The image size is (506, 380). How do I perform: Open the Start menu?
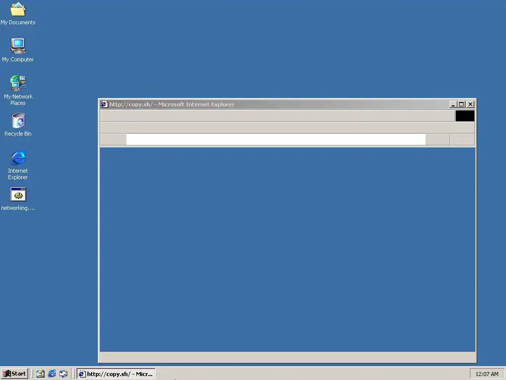pos(14,374)
